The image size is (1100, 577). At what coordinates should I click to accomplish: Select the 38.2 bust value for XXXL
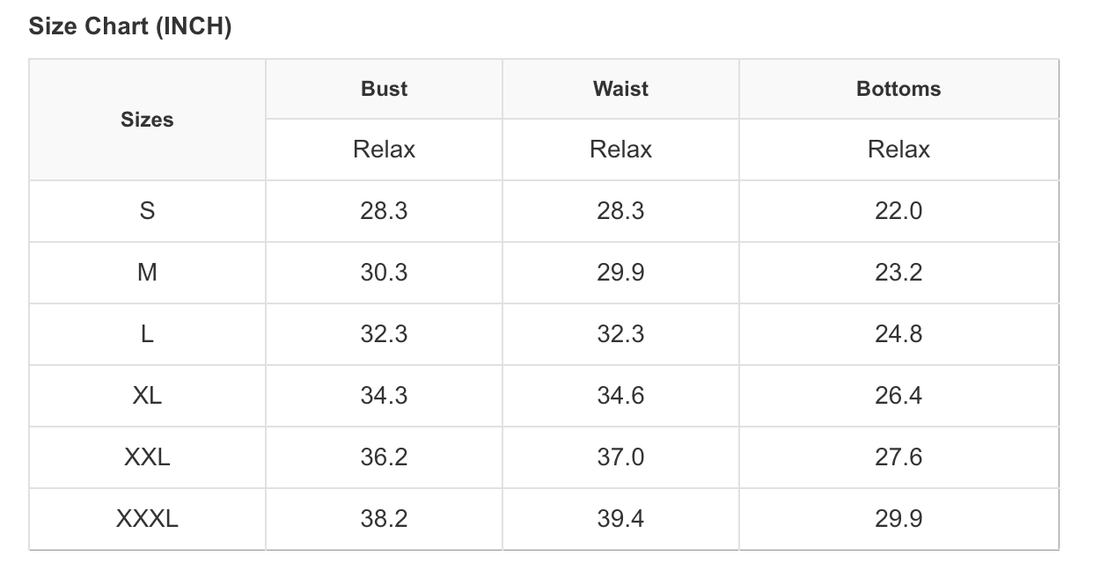point(384,519)
